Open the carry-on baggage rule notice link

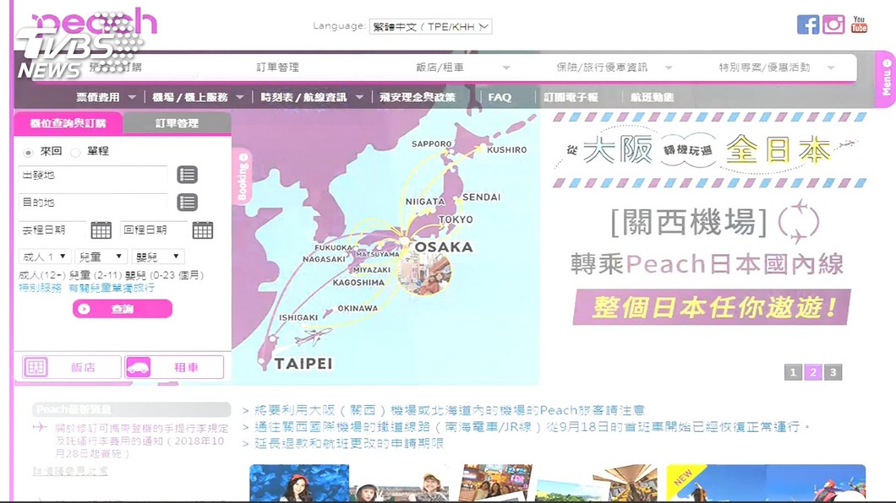tap(141, 441)
